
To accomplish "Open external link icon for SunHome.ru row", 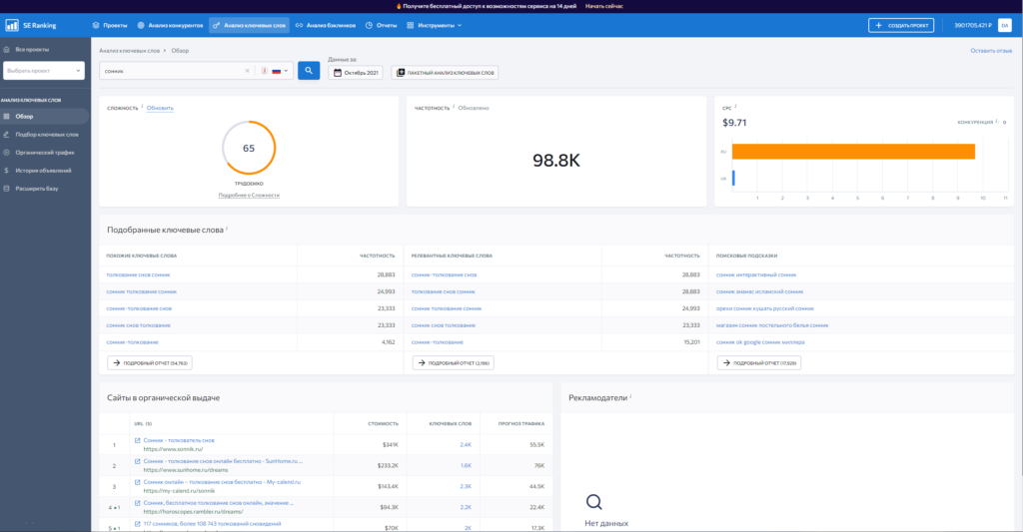I will 138,461.
